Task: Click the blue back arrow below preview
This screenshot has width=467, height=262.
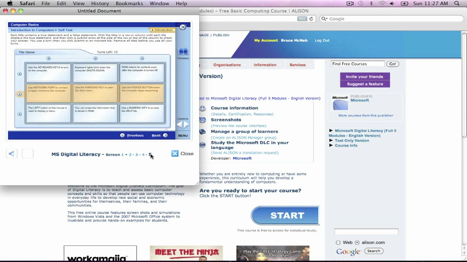Action: [x=11, y=154]
